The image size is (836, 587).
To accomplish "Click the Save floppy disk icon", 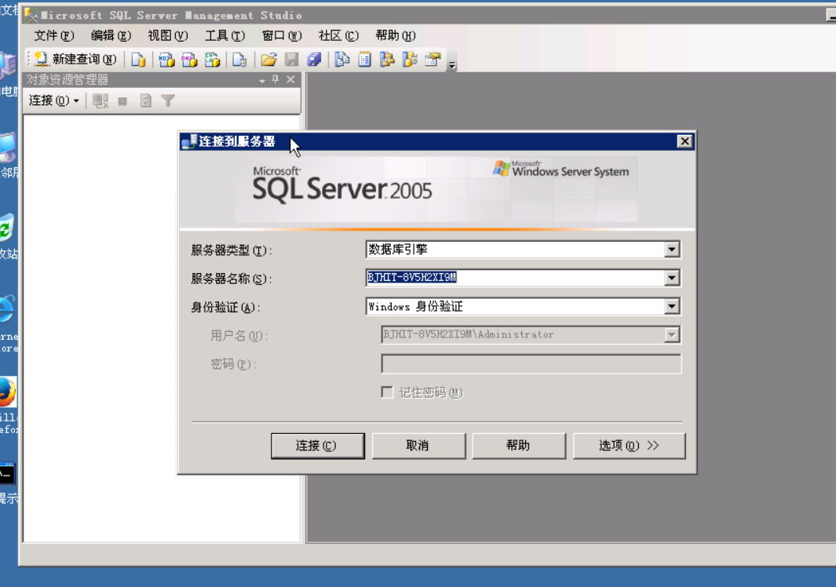I will pyautogui.click(x=292, y=59).
